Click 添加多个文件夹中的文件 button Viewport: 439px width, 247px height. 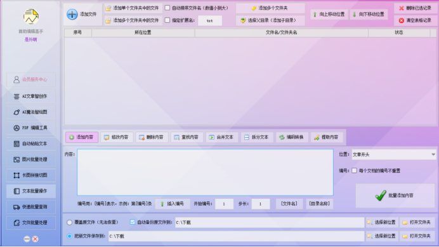pyautogui.click(x=133, y=20)
